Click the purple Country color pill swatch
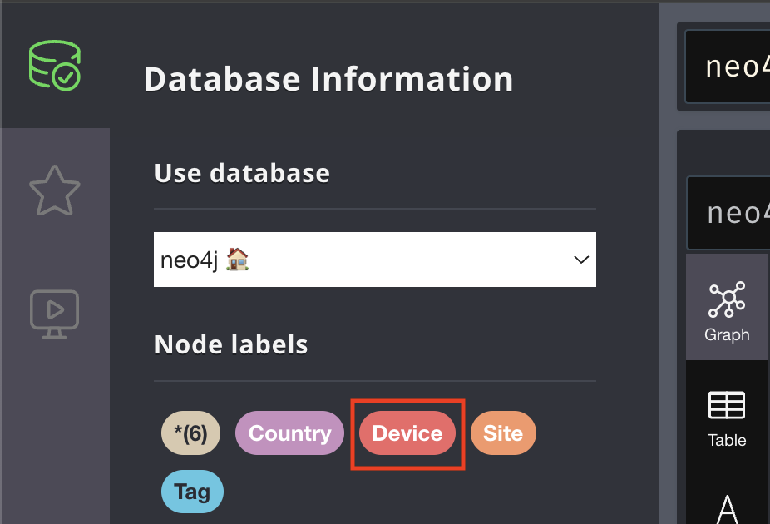The height and width of the screenshot is (524, 770). [x=289, y=433]
